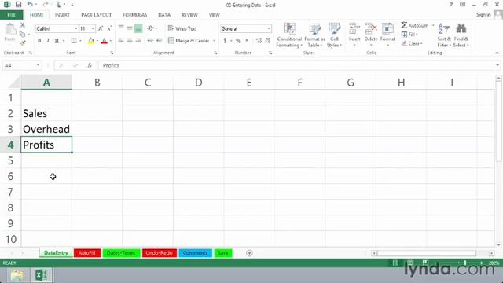Click the Borders icon
The image size is (503, 283).
74,41
